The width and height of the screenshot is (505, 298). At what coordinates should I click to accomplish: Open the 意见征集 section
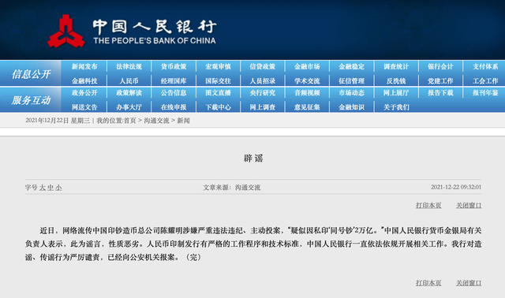(x=307, y=107)
